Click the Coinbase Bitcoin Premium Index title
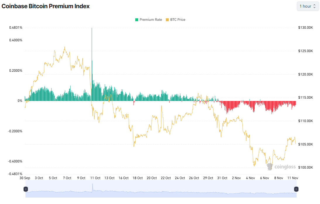This screenshot has height=204, width=320. [45, 6]
